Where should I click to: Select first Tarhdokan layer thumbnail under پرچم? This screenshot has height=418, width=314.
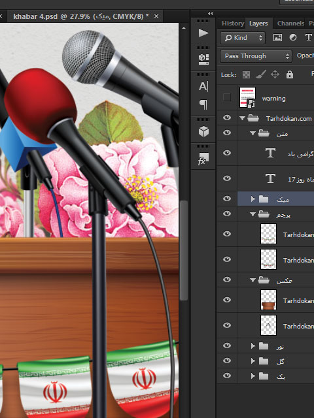click(268, 234)
